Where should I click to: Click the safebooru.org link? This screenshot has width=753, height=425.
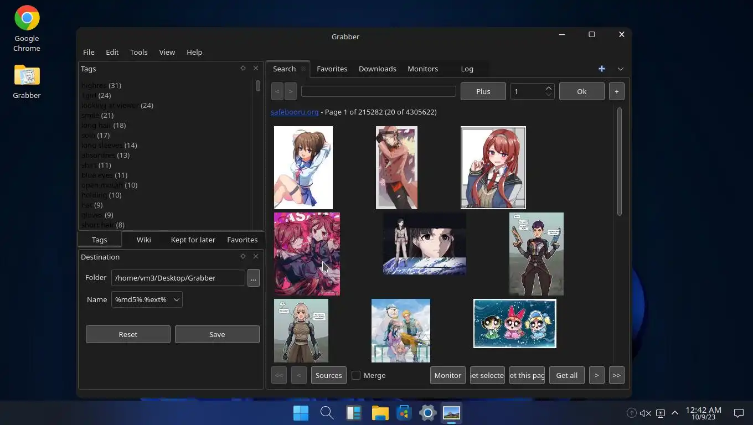click(294, 112)
